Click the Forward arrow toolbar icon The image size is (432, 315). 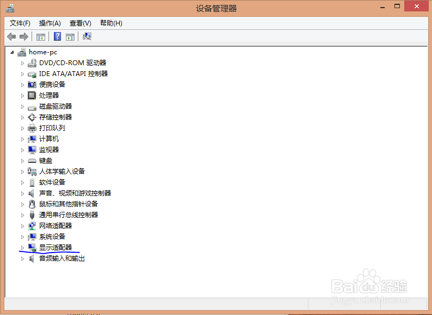pyautogui.click(x=24, y=36)
